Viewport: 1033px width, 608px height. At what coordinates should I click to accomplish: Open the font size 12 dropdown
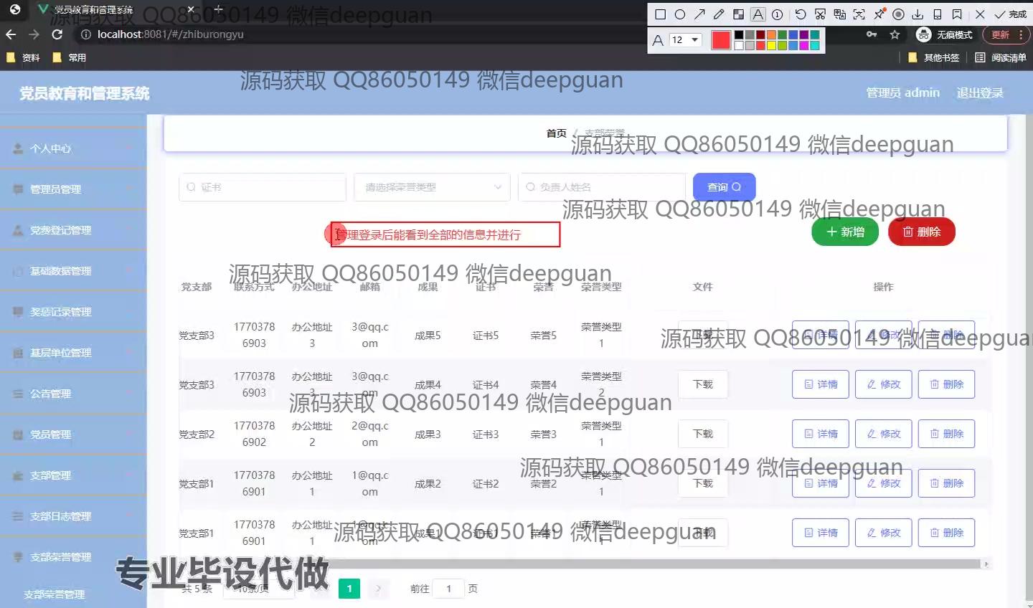pyautogui.click(x=685, y=40)
